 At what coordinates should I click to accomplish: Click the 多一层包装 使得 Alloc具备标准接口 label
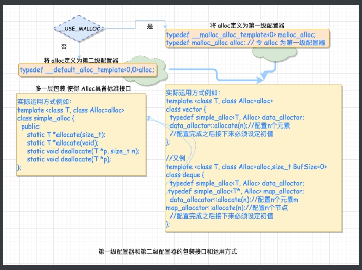(x=84, y=88)
